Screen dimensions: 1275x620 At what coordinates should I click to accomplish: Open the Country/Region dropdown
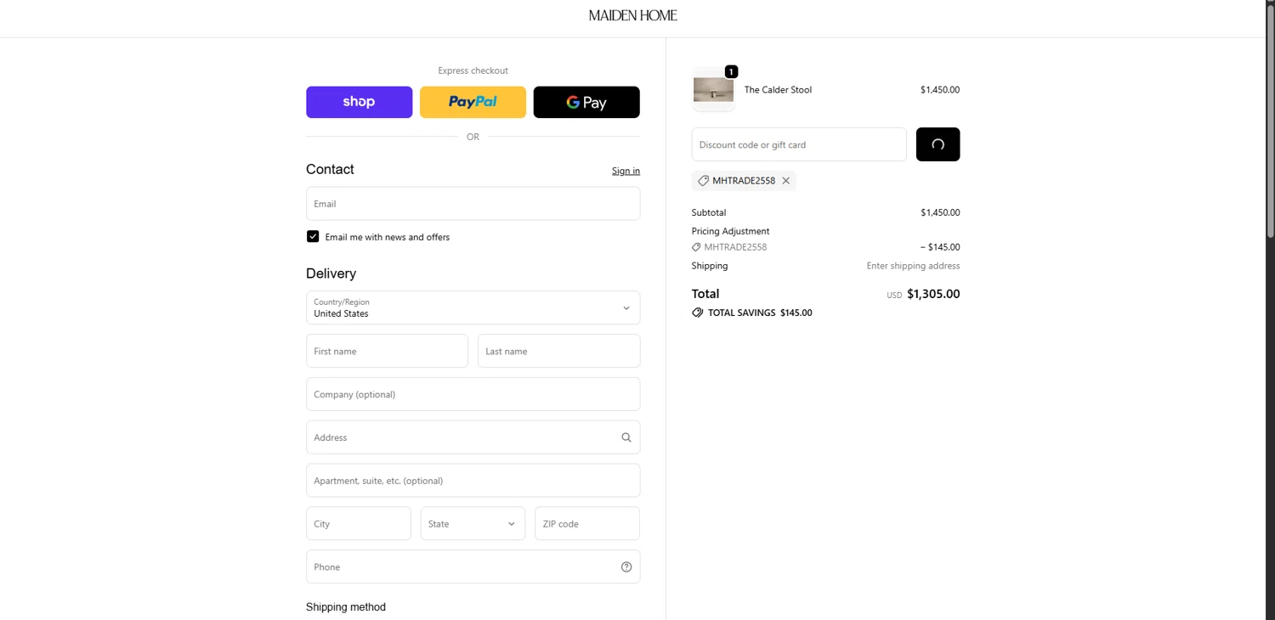click(x=473, y=307)
